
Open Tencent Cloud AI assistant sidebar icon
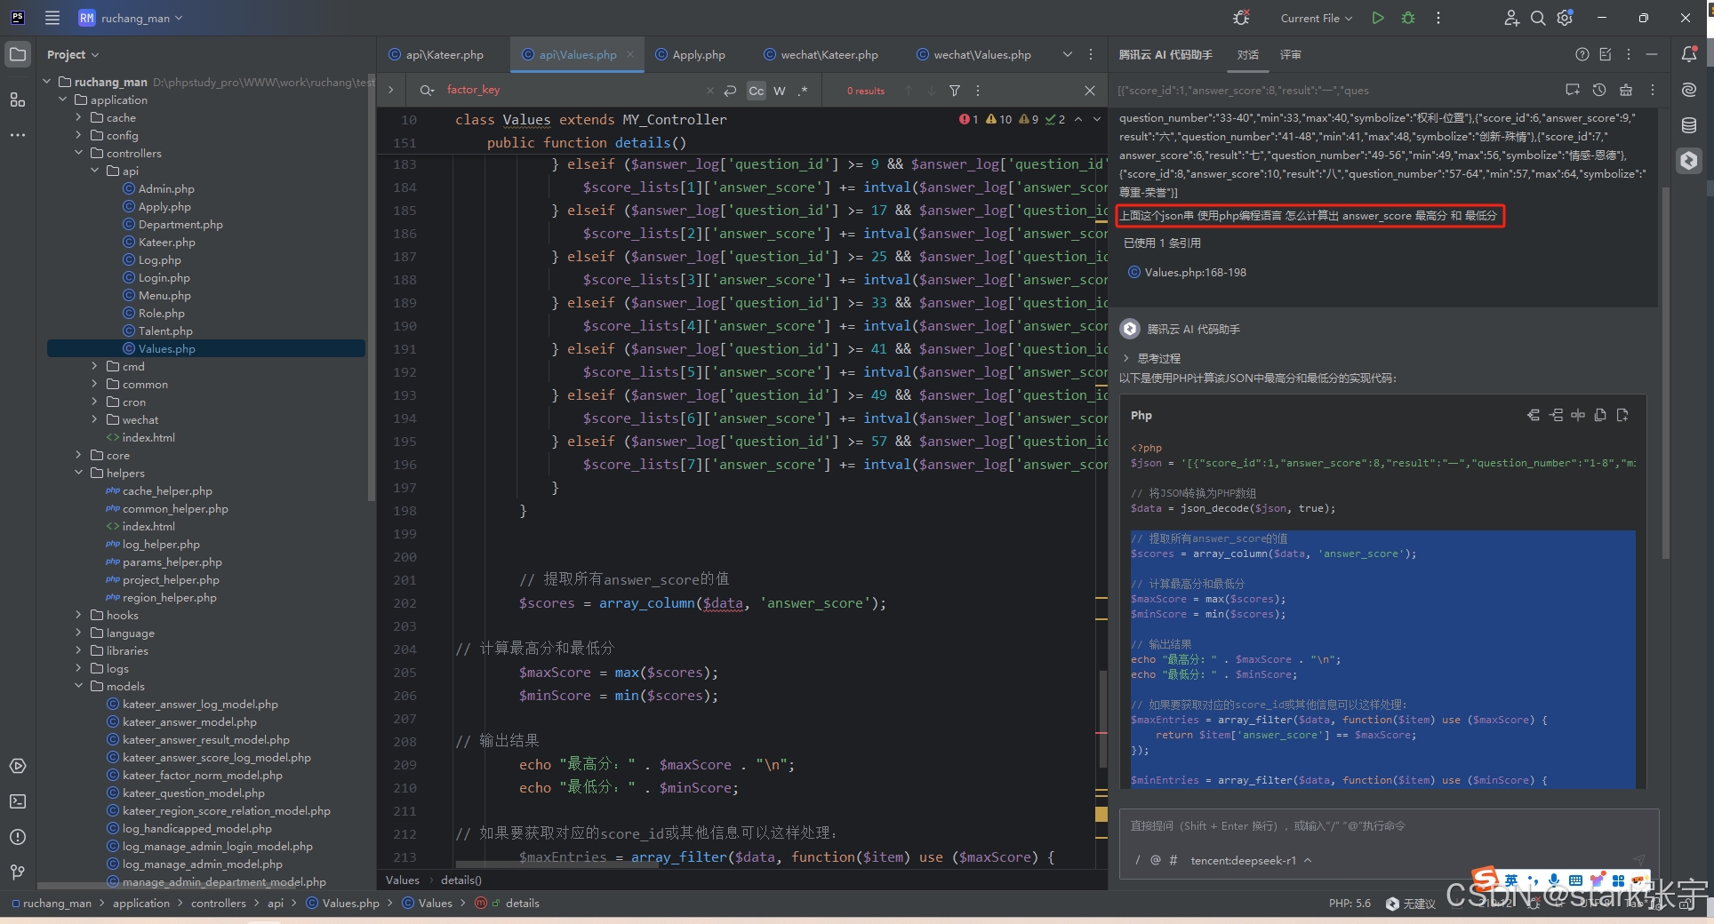coord(1689,161)
